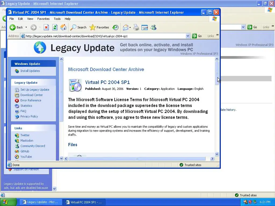The image size is (275, 206).
Task: Click the Community Discord people icon
Action: pos(17,146)
